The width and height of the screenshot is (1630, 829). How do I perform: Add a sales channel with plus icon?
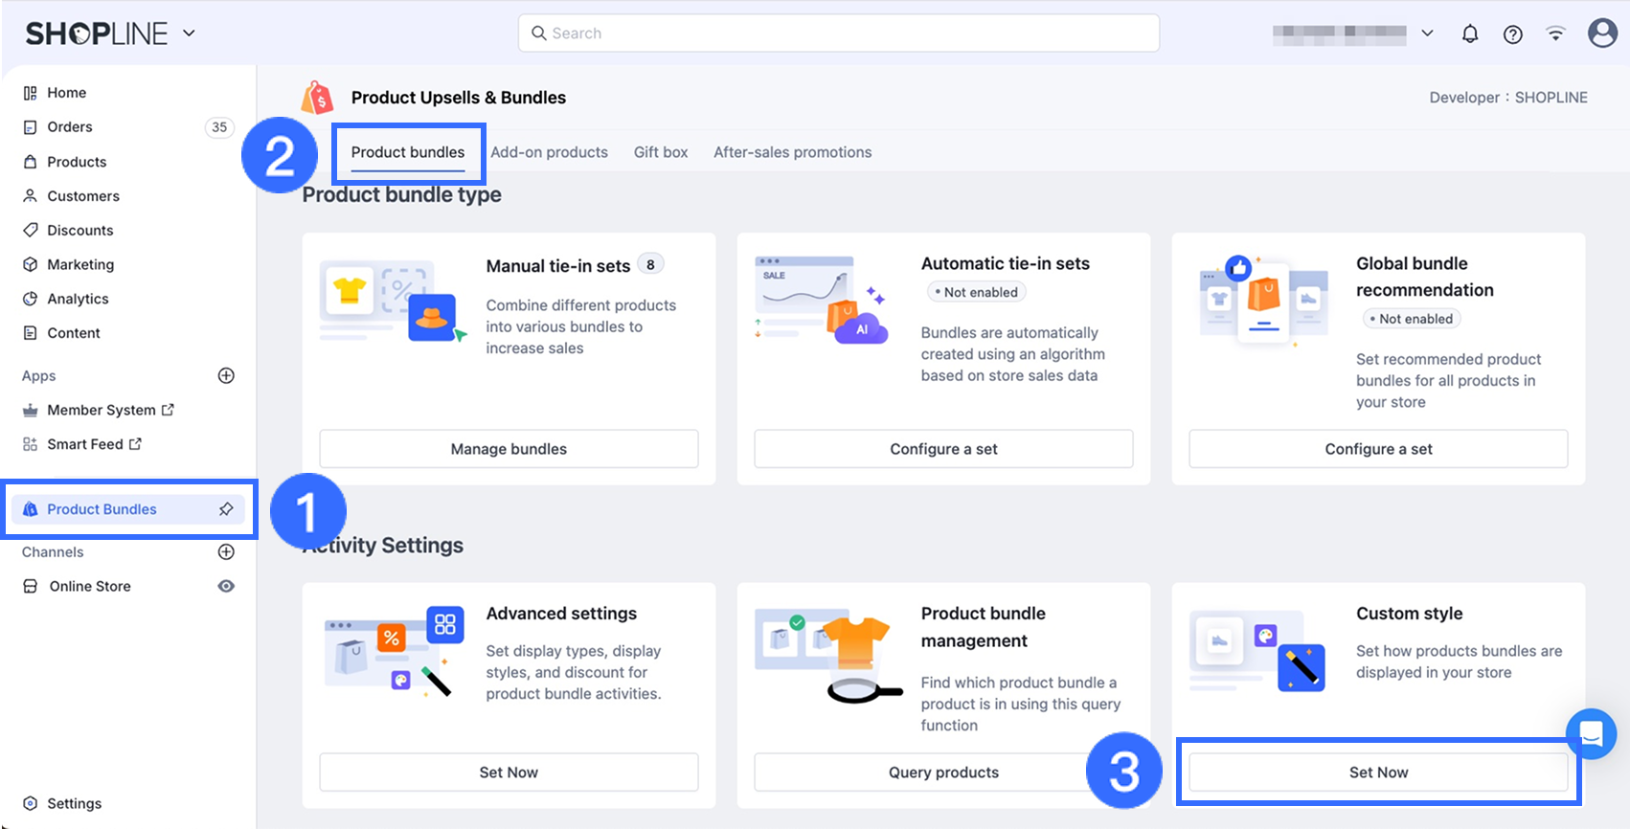226,552
